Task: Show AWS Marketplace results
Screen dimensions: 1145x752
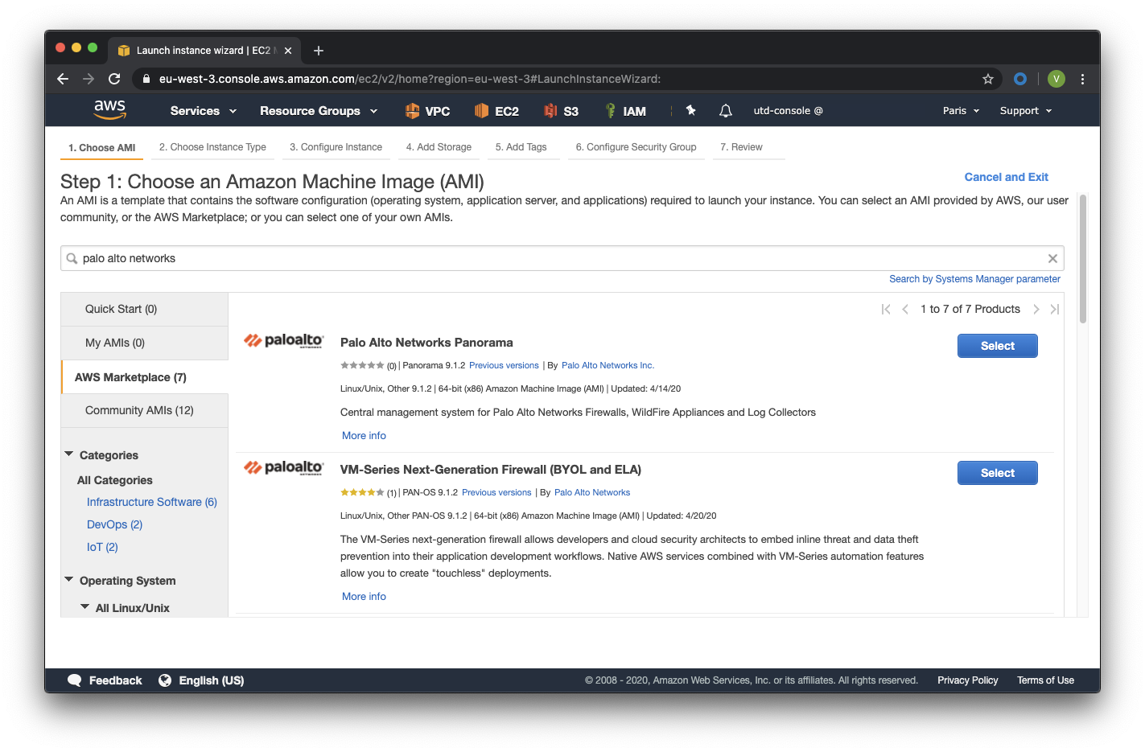Action: 145,377
